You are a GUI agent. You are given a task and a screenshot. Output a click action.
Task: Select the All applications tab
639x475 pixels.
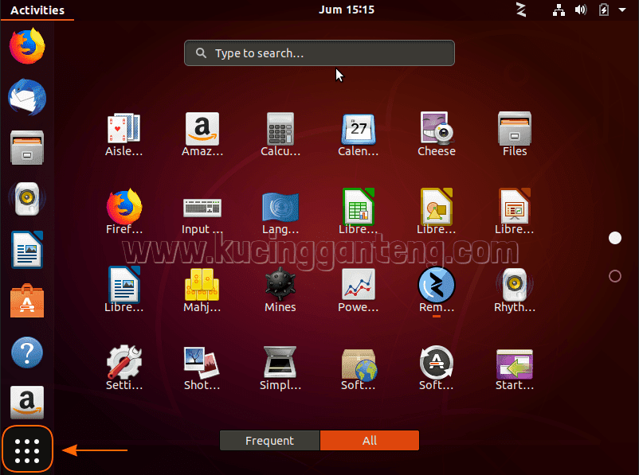pos(369,440)
